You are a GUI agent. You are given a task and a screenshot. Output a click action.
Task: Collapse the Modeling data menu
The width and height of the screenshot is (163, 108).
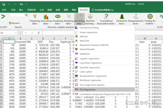[x=80, y=19]
